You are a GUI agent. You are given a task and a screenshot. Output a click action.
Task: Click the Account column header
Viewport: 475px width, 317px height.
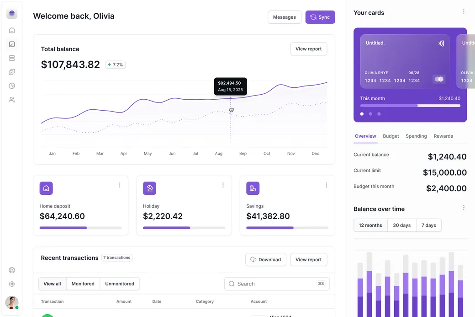[259, 301]
